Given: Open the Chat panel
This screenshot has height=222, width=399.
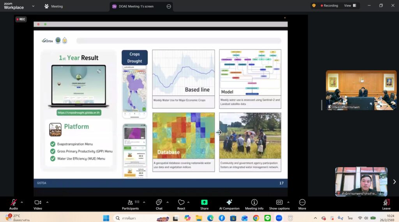Looking at the screenshot, I should point(159,203).
